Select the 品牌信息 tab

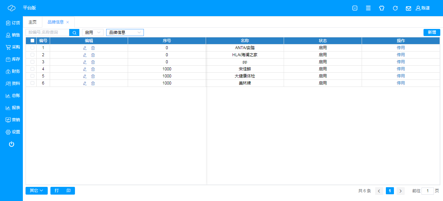click(55, 22)
